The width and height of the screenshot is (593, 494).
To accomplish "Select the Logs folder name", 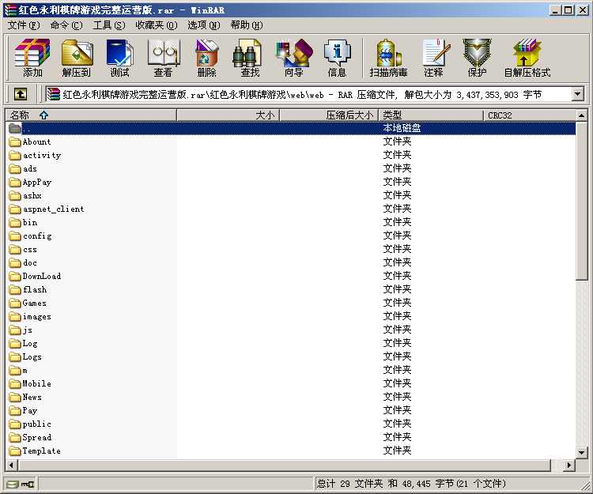I will pos(32,357).
